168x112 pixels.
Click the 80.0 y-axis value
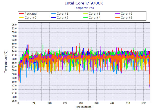(x=14, y=44)
